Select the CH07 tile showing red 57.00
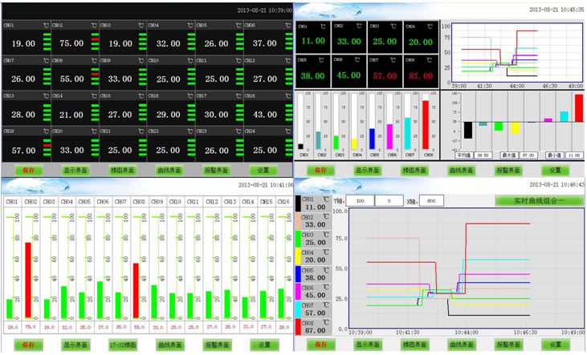The height and width of the screenshot is (355, 587). [385, 72]
